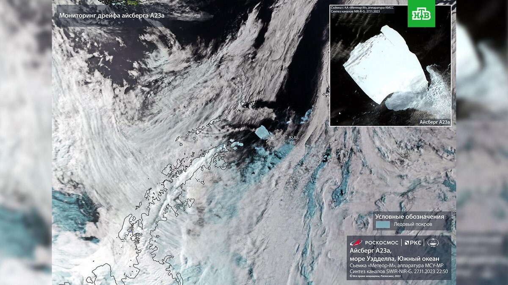Screen dimensions: 508x285
Task: Click the РКС company logo
Action: (413, 242)
